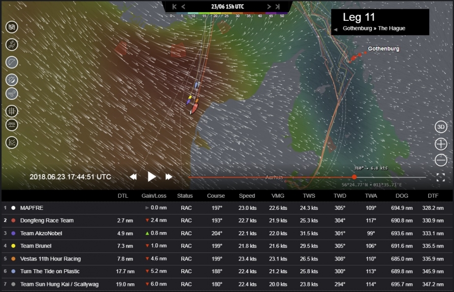The width and height of the screenshot is (454, 292).
Task: Jump to last weather forecast time
Action: click(277, 7)
